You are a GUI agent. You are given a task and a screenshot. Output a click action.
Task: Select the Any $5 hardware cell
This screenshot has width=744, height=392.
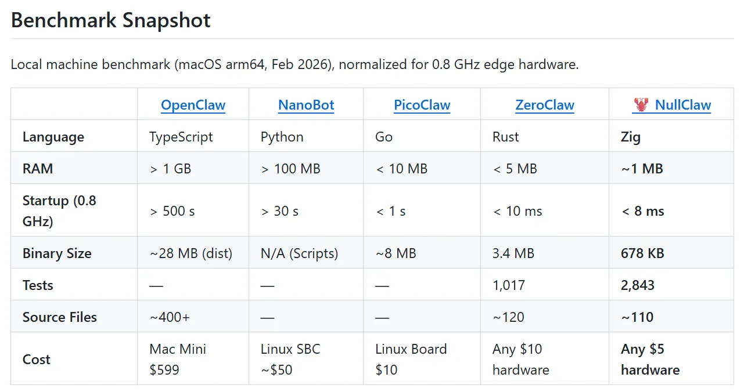650,359
